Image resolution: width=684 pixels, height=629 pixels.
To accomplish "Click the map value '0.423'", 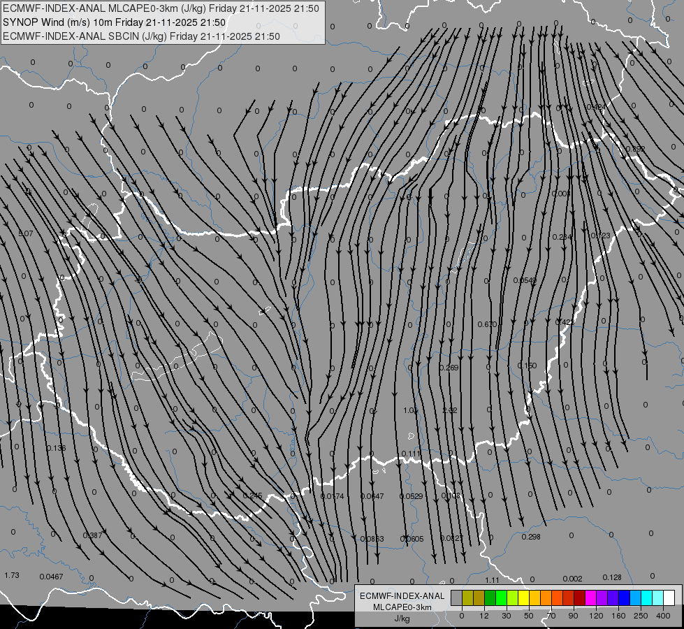I will 565,322.
